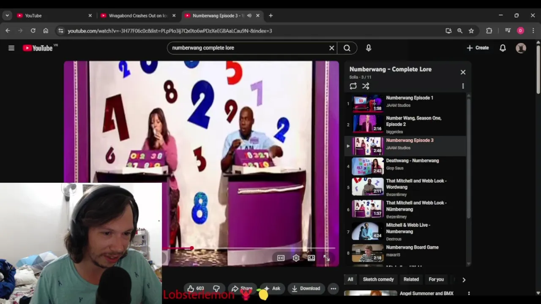Start voice search with microphone icon
The width and height of the screenshot is (541, 304).
pos(369,48)
